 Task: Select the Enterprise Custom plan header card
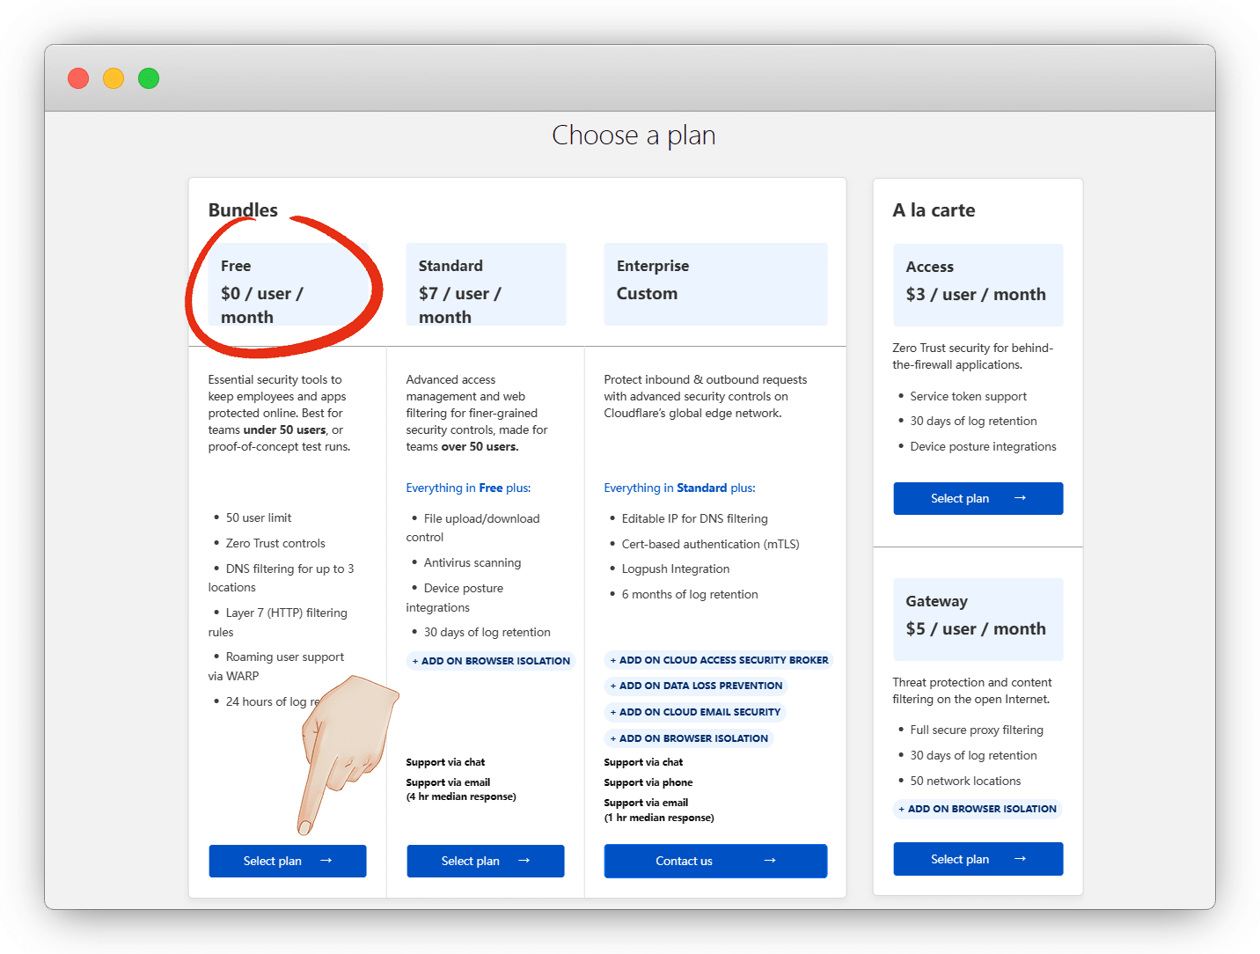point(714,285)
